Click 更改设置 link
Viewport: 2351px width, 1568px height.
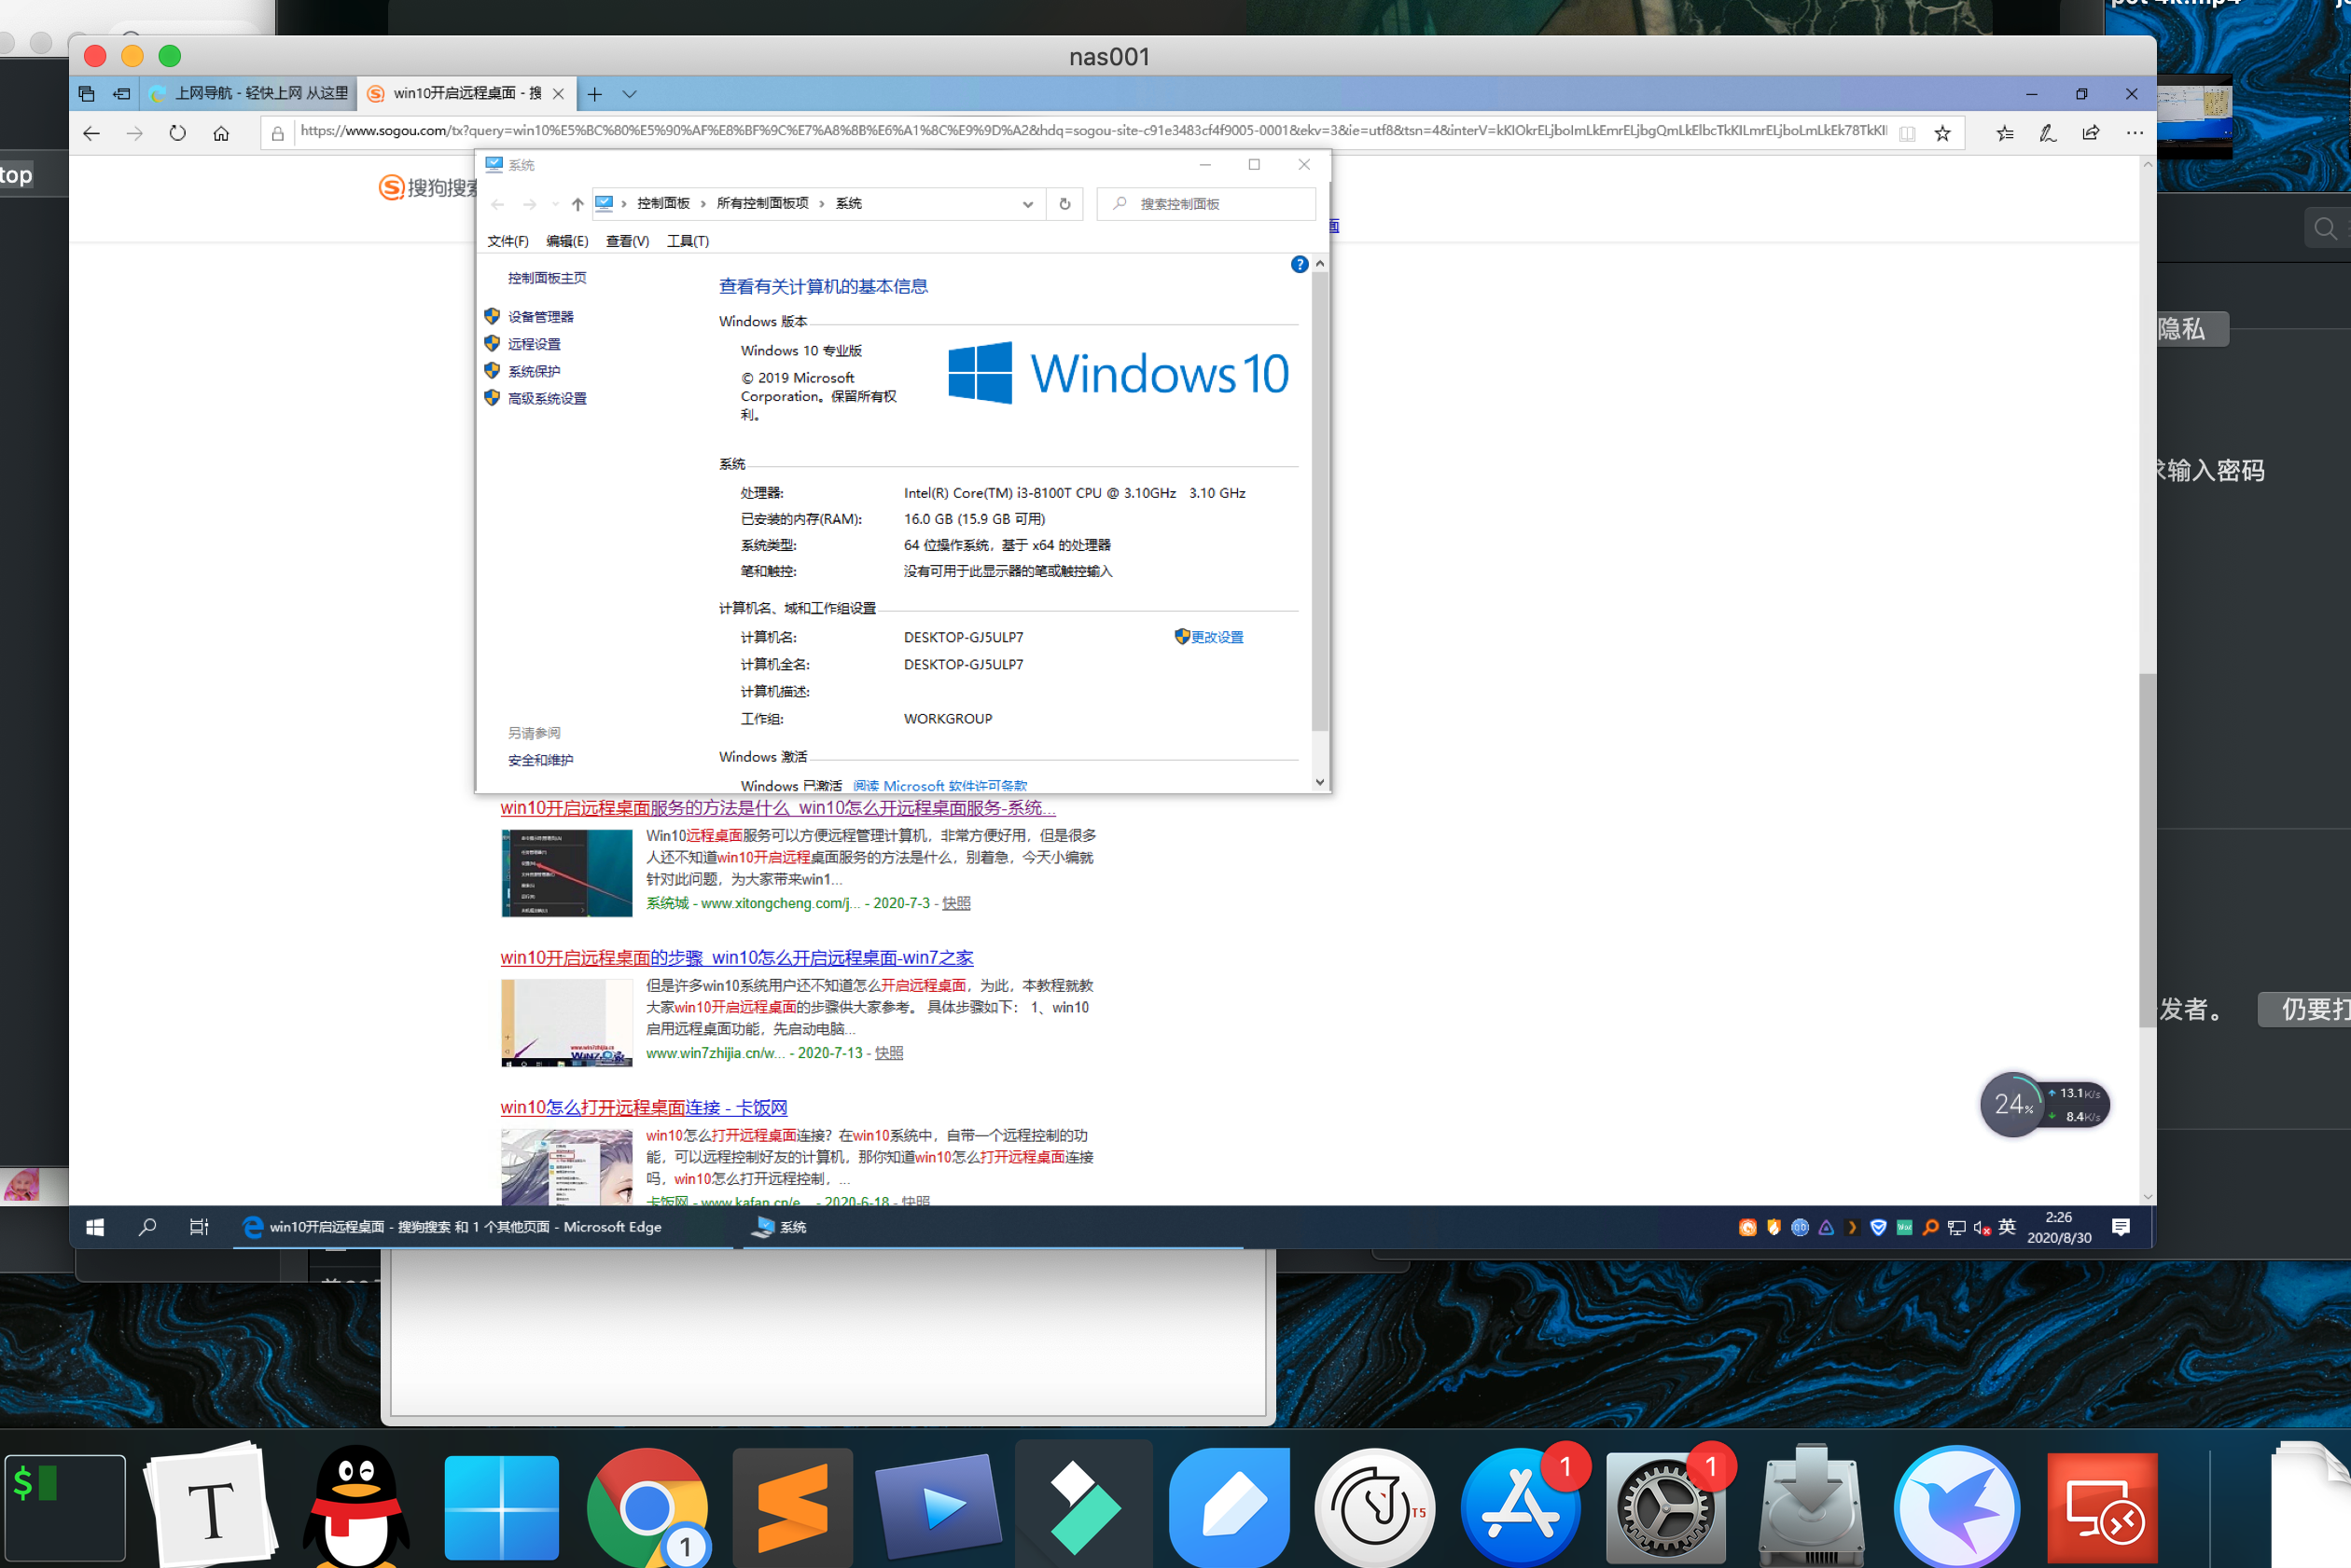click(1216, 637)
